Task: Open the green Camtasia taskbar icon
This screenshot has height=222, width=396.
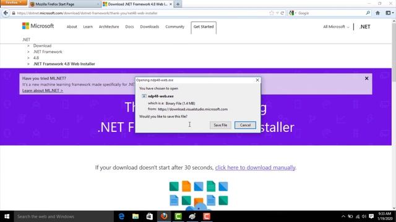Action: coord(178,216)
